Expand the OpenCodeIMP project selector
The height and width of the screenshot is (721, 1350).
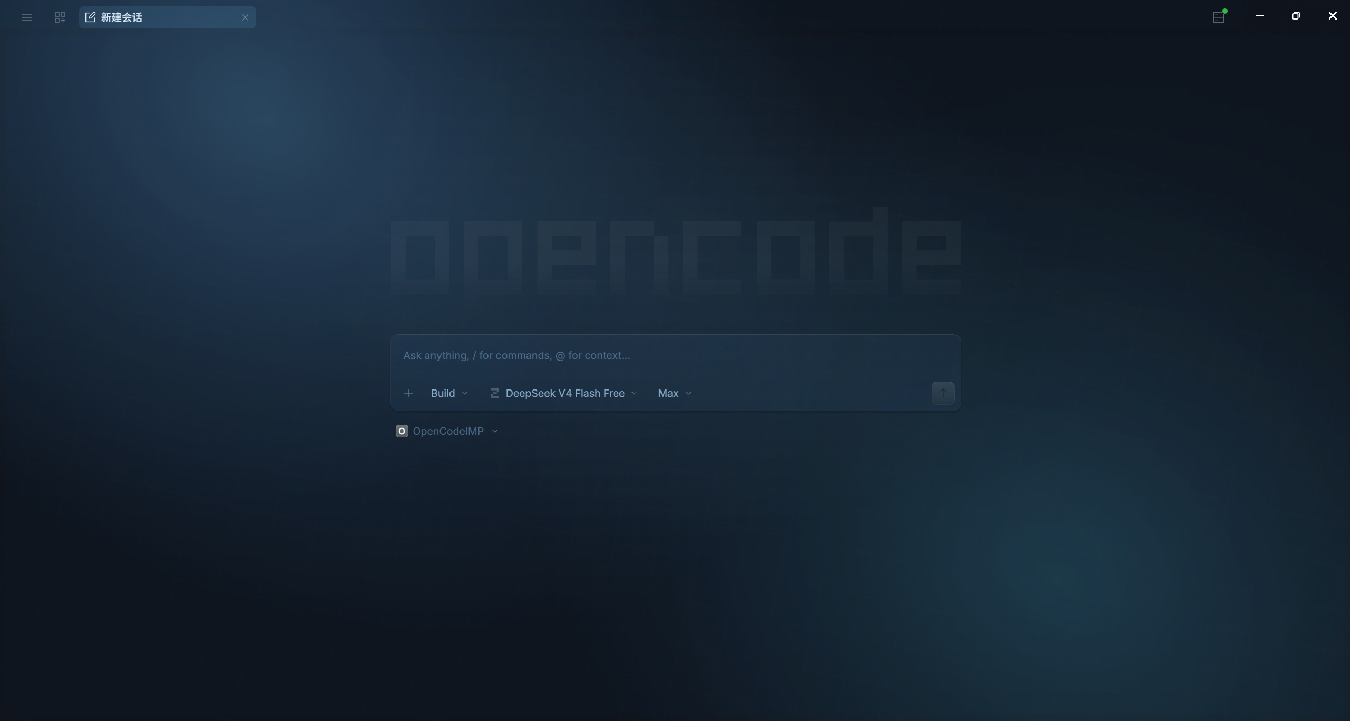(x=447, y=431)
